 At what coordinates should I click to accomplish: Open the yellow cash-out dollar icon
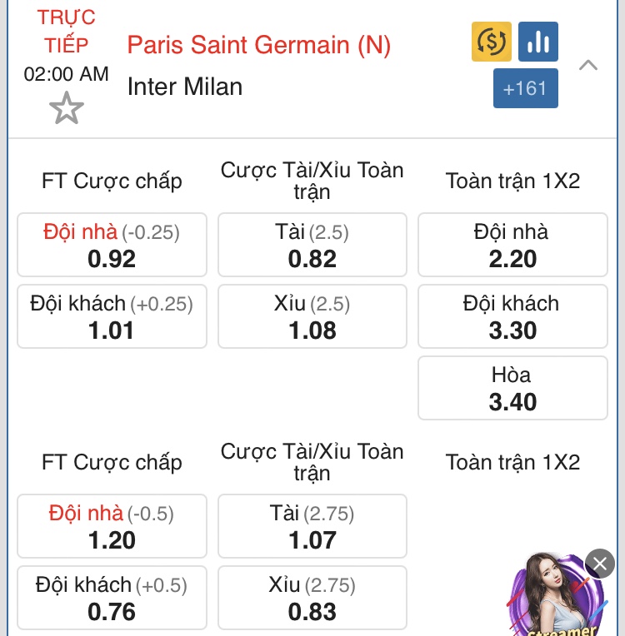(x=492, y=42)
